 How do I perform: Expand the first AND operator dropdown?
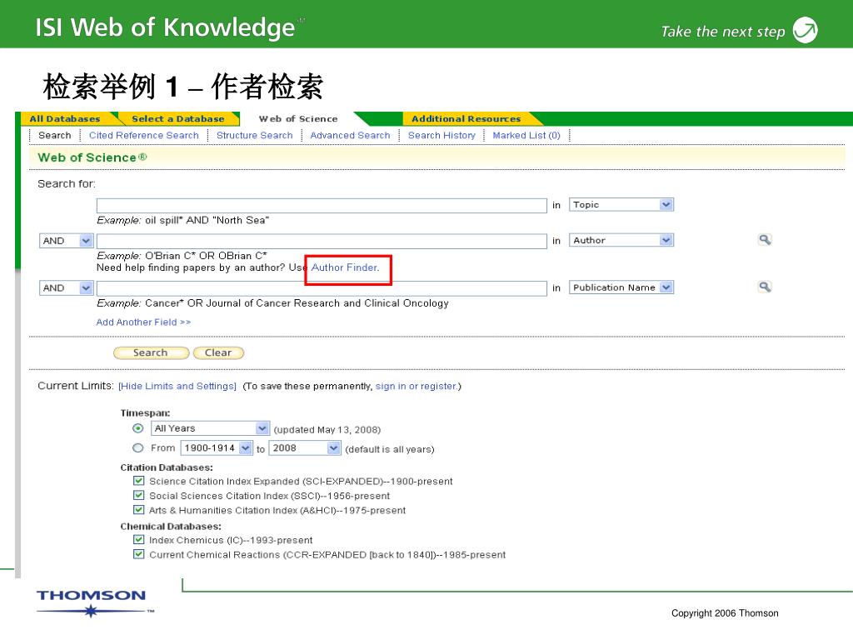pyautogui.click(x=67, y=241)
